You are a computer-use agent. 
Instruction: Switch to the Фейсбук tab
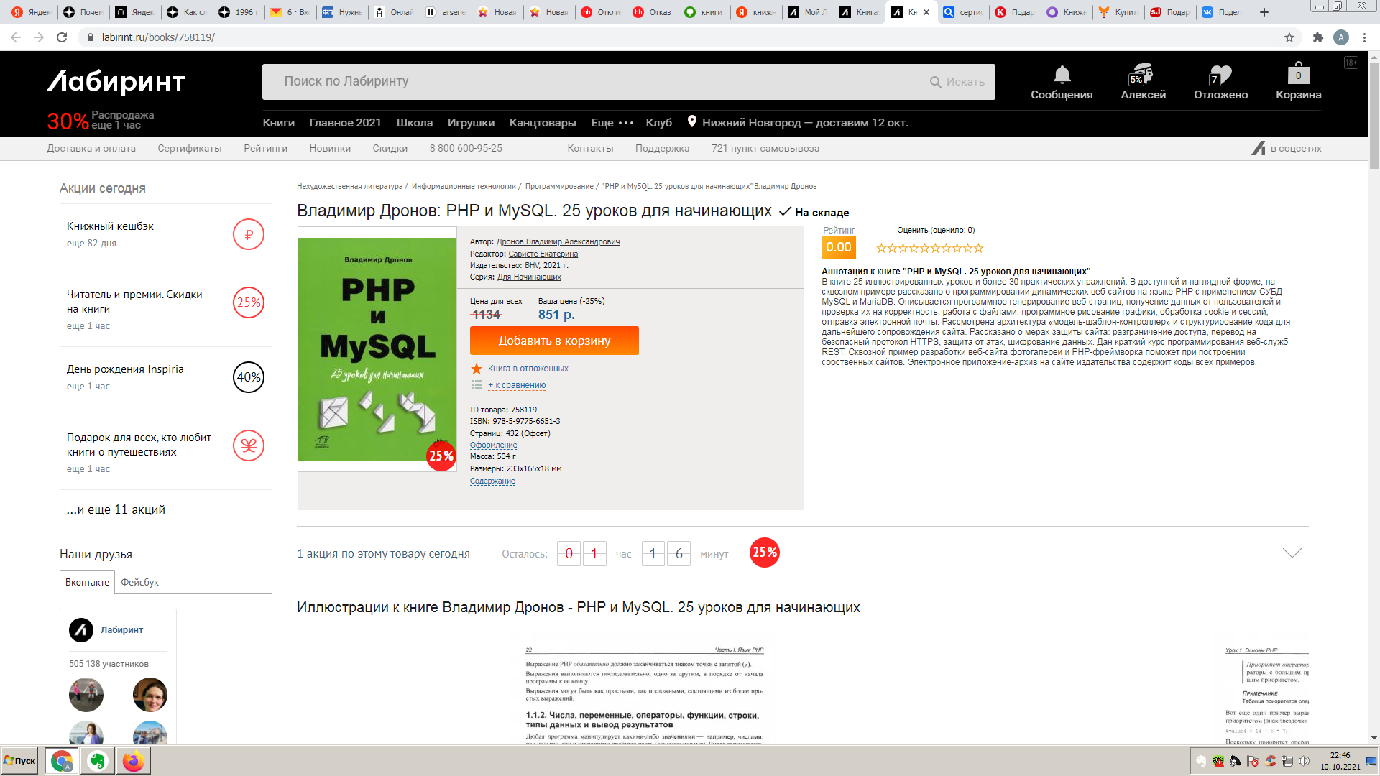139,582
